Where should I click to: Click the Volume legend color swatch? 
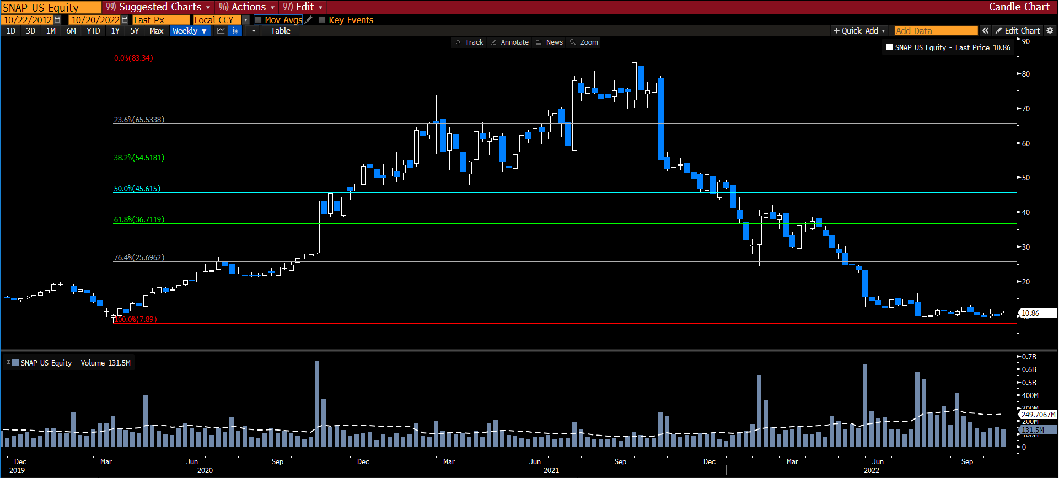point(15,362)
